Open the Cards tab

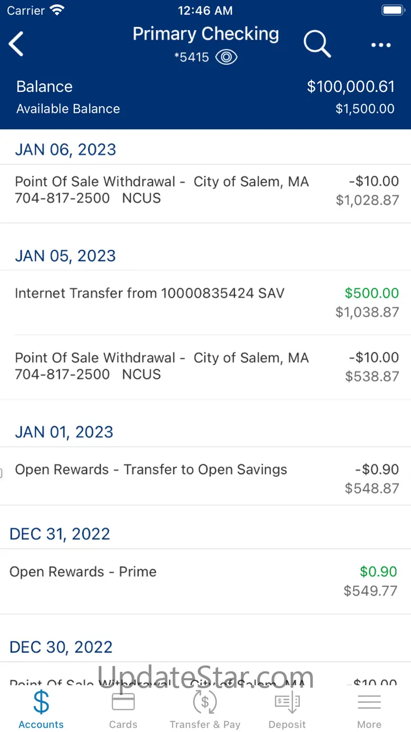pos(123,709)
